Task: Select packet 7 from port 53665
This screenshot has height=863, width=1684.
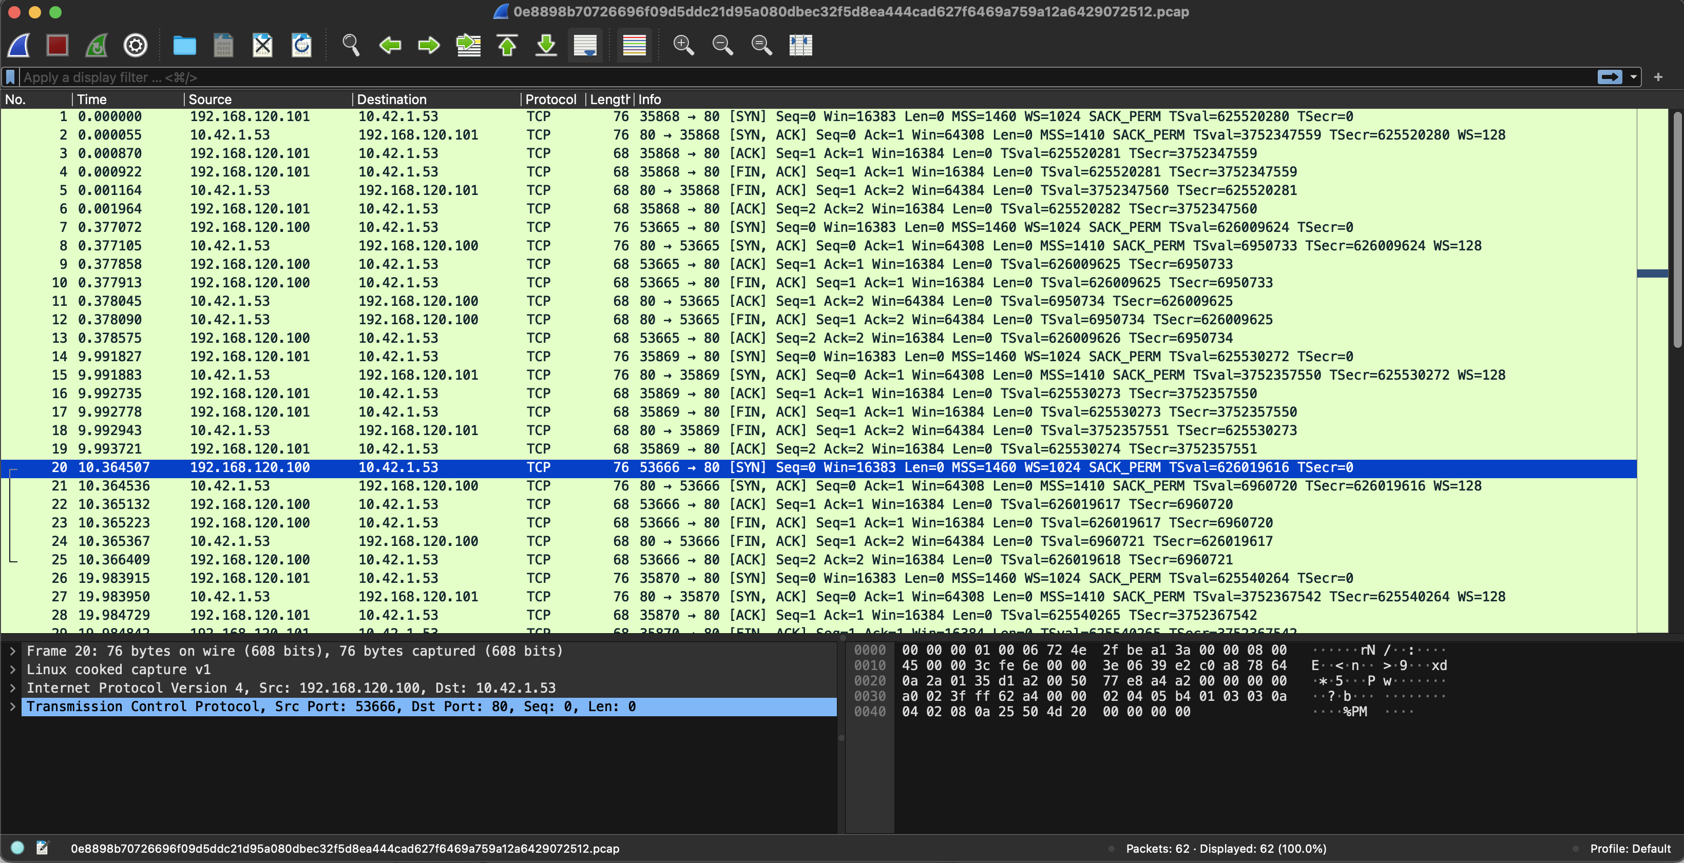Action: click(818, 227)
